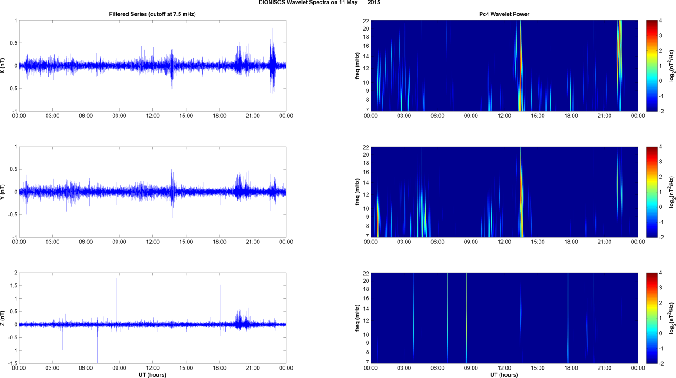The width and height of the screenshot is (676, 378).
Task: Select the 'Pc4 Wavelet Power' heading
Action: point(504,14)
